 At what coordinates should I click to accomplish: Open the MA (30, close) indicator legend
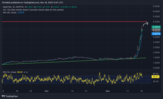[x=10, y=13]
